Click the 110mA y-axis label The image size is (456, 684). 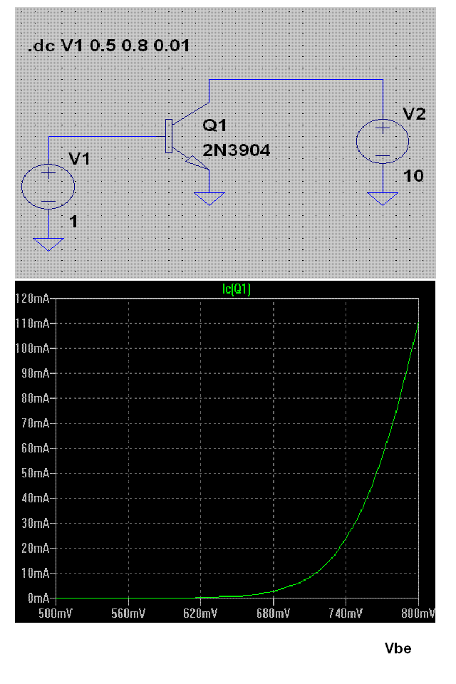point(33,323)
